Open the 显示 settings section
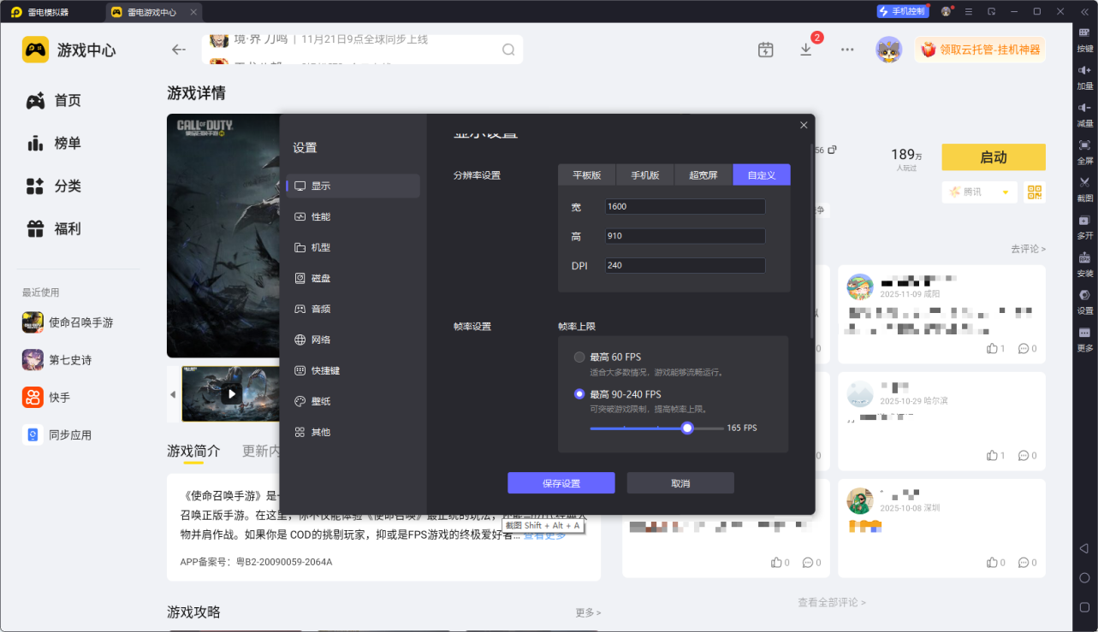Viewport: 1098px width, 632px height. coord(353,186)
